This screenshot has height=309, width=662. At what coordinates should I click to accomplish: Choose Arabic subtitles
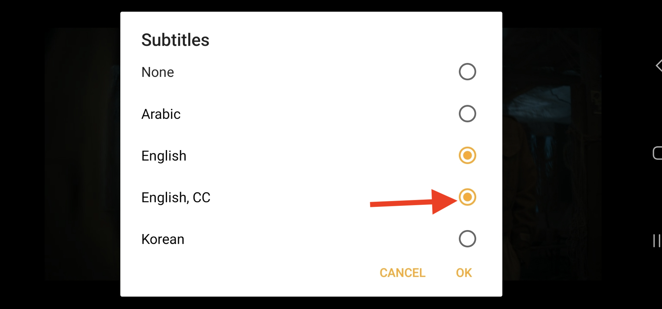[467, 114]
